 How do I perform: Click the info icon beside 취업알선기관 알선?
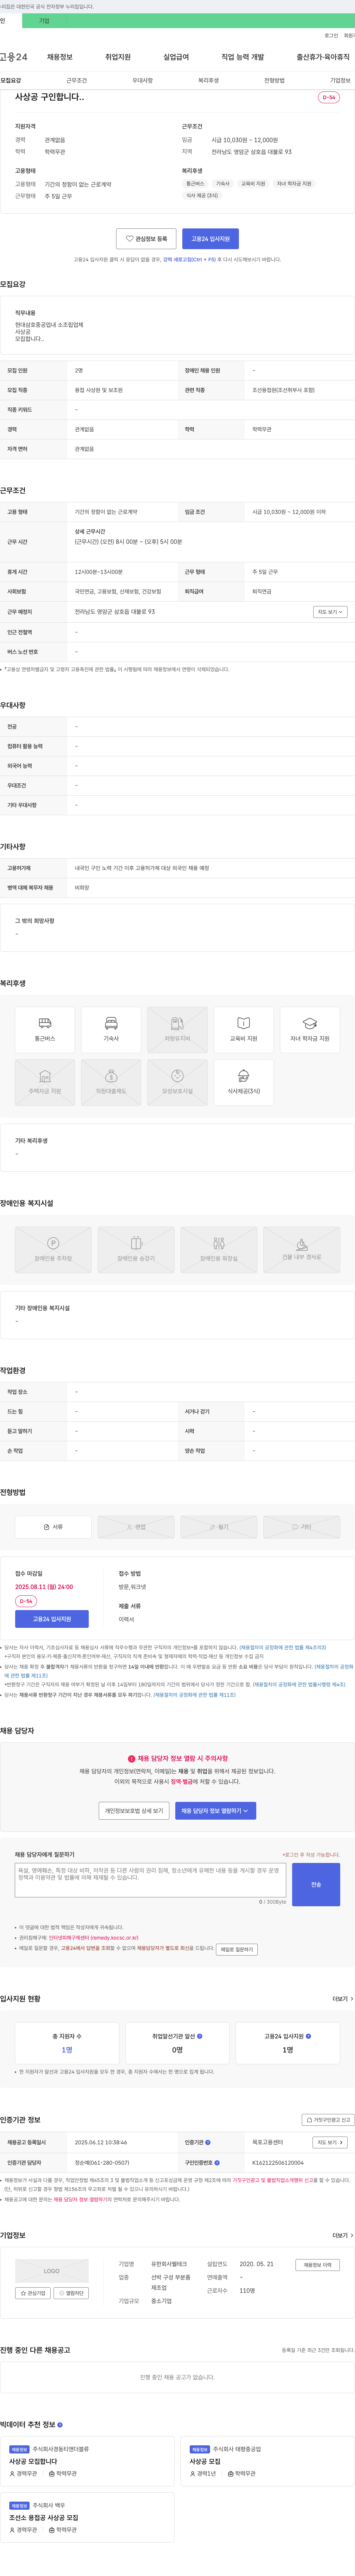(x=200, y=2035)
